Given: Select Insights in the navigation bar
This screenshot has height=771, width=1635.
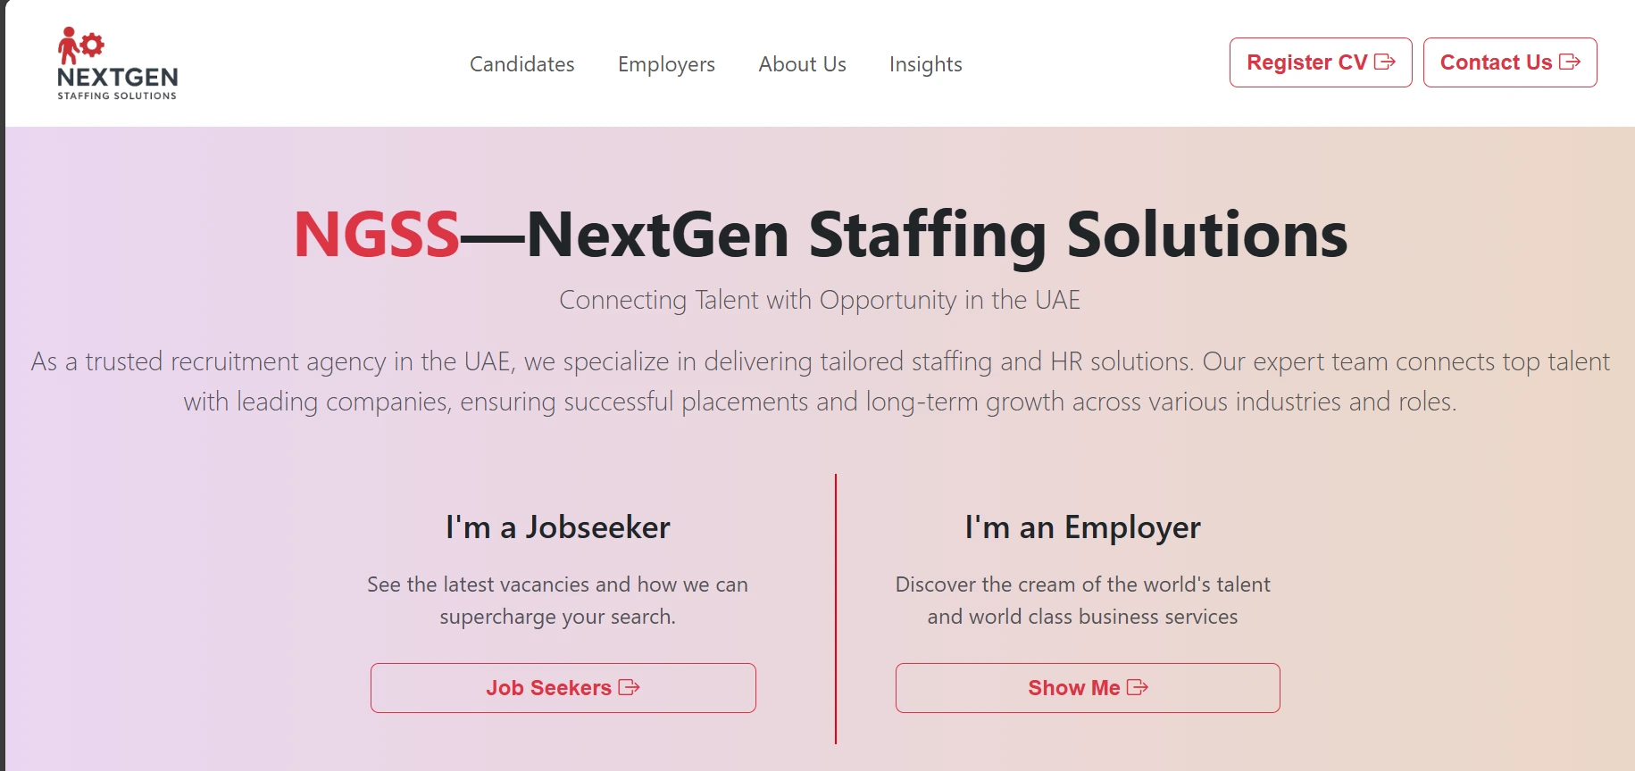Looking at the screenshot, I should coord(925,64).
